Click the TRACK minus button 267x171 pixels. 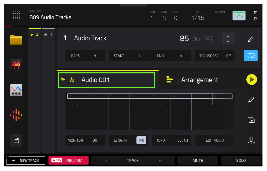tap(107, 161)
